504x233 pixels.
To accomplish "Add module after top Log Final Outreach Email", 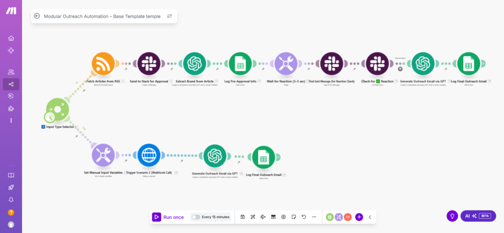I will click(x=483, y=64).
